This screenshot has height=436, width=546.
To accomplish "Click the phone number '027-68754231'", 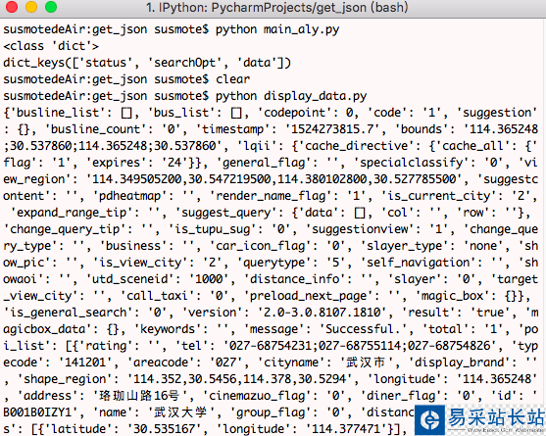I will (271, 346).
